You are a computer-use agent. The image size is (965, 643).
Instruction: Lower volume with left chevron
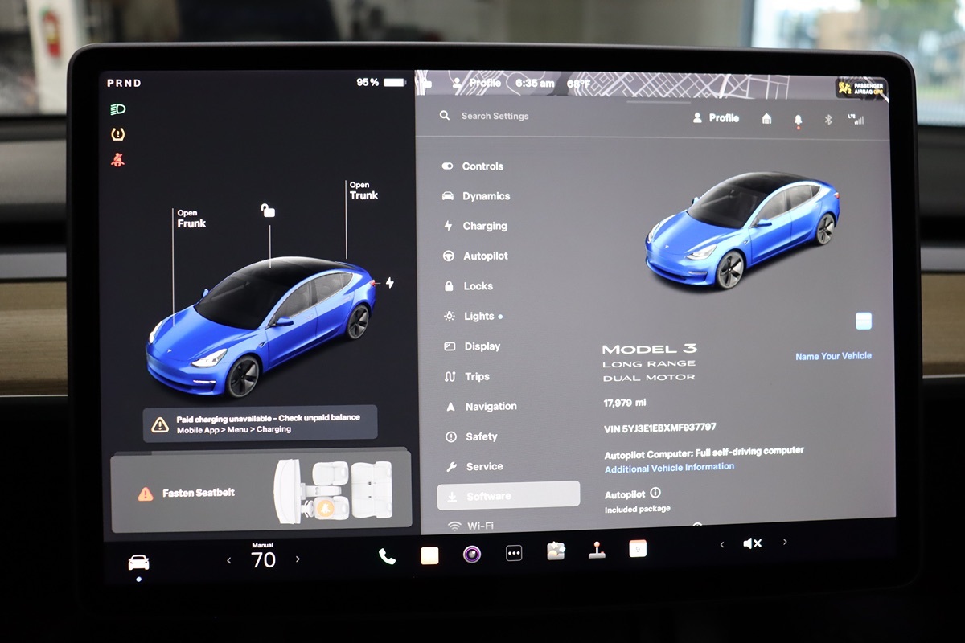pyautogui.click(x=721, y=545)
